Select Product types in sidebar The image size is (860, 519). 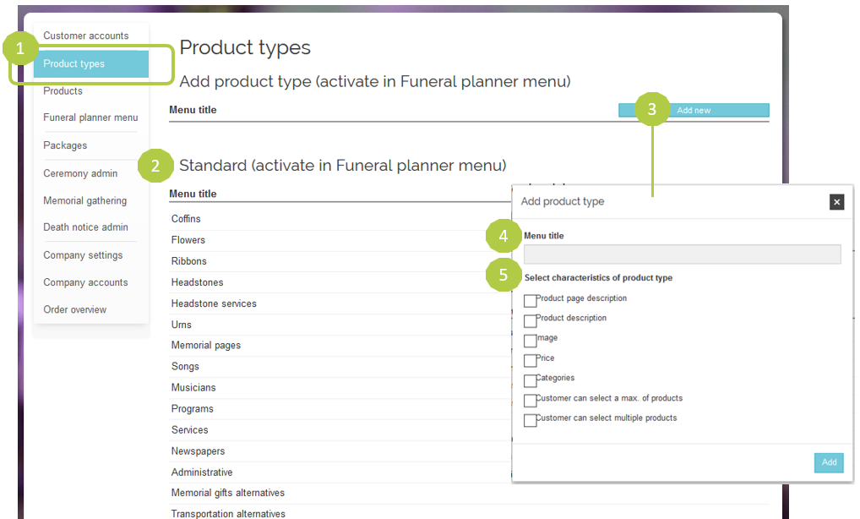click(x=74, y=64)
